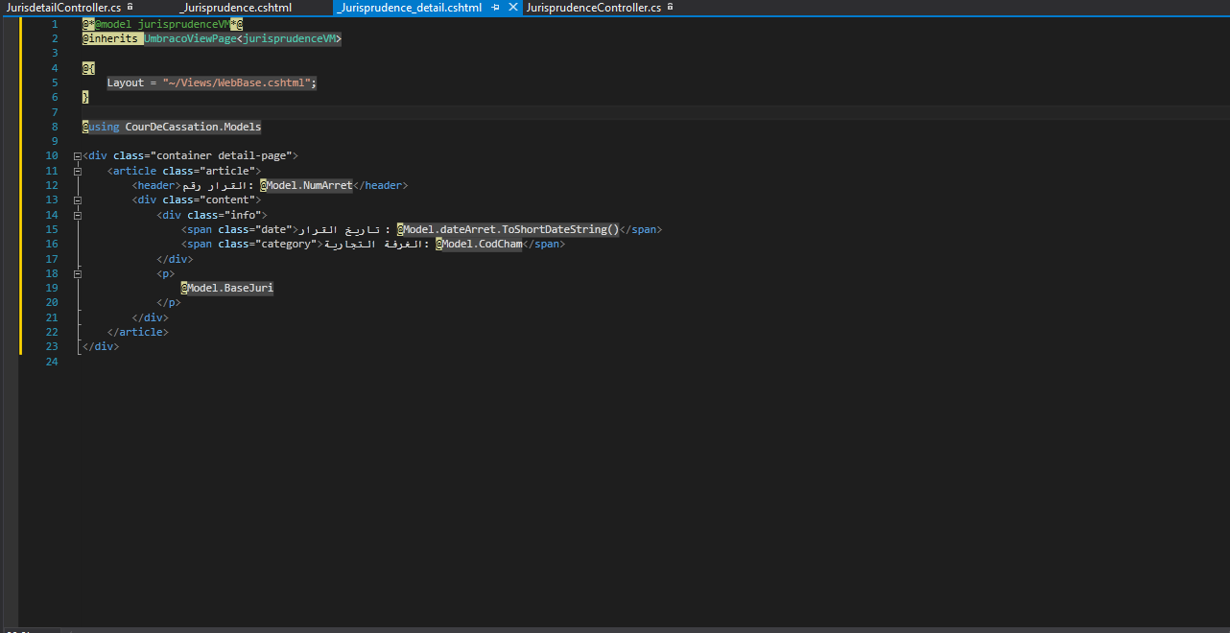1230x633 pixels.
Task: Click the commented-out @model jurisprudenceVM line
Action: pos(162,24)
